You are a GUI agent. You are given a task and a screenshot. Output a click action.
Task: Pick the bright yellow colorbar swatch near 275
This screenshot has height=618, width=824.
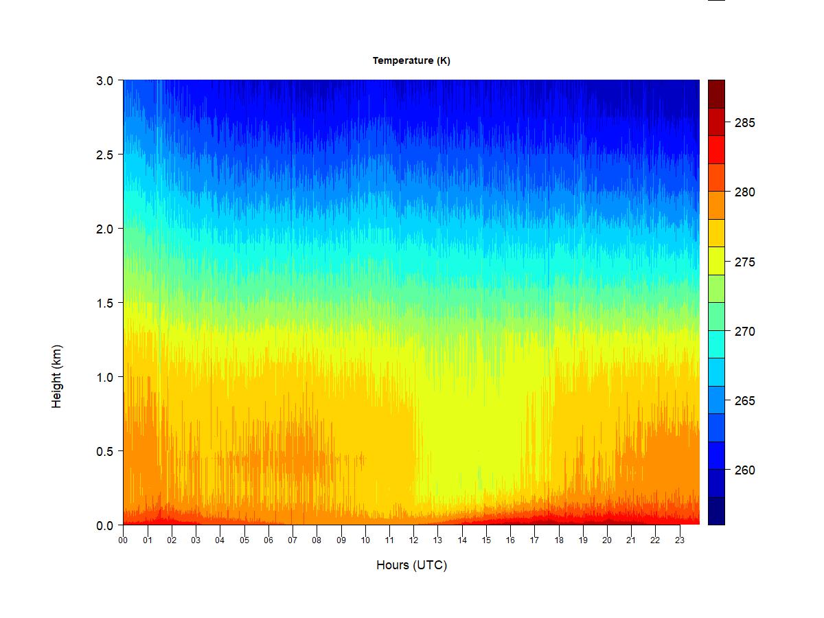716,261
